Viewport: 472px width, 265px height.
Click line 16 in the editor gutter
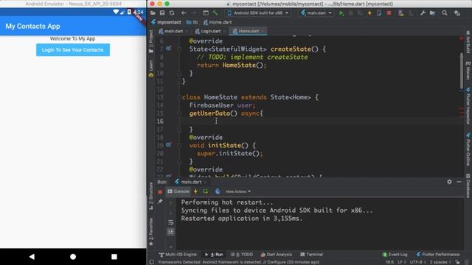[160, 121]
